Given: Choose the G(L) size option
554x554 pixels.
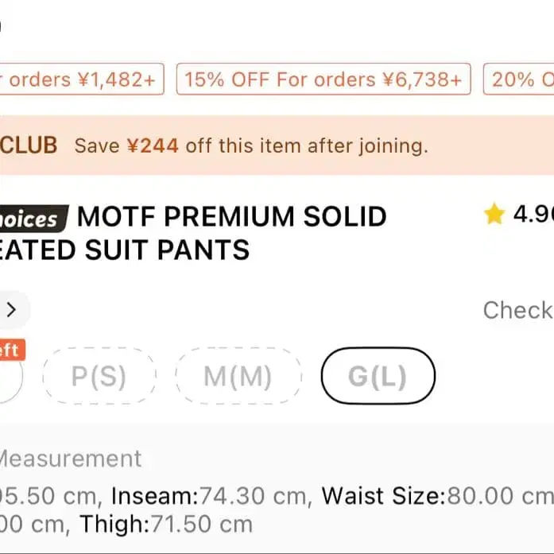Looking at the screenshot, I should [x=378, y=377].
